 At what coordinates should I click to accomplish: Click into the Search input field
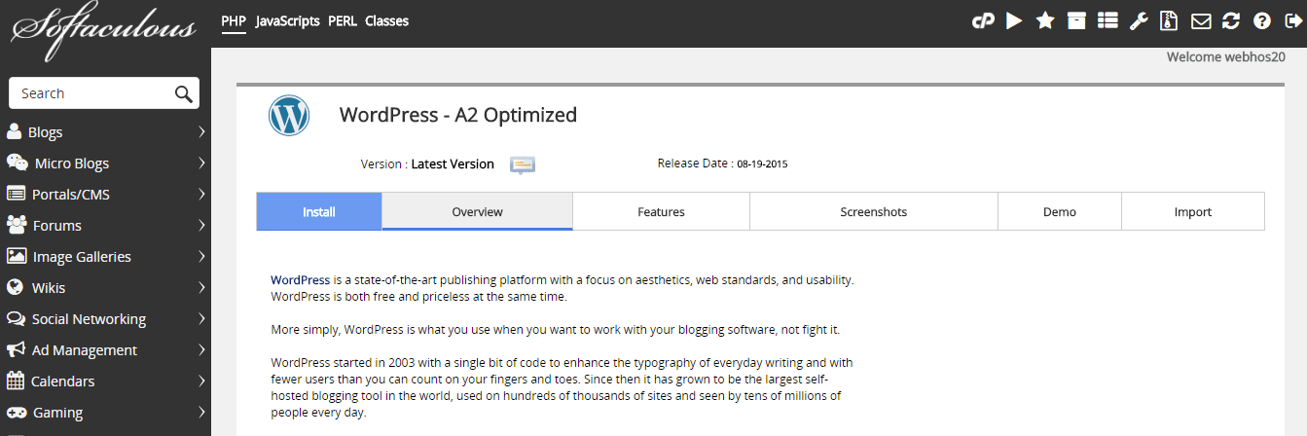(x=93, y=93)
